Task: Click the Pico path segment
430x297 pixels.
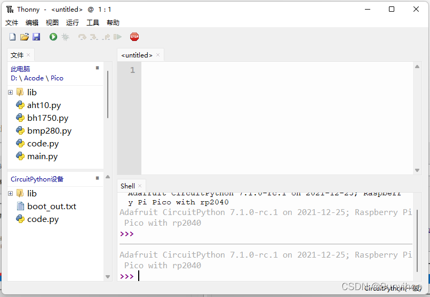Action: point(57,78)
